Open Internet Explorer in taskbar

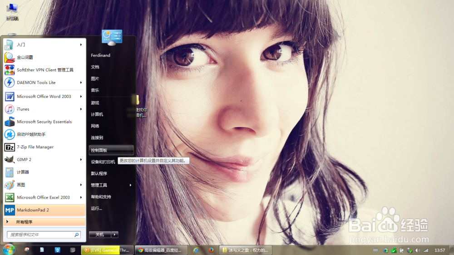(x=196, y=250)
